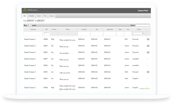Image resolution: width=173 pixels, height=104 pixels.
Task: Click the Ref. filter input box
Action: [47, 33]
